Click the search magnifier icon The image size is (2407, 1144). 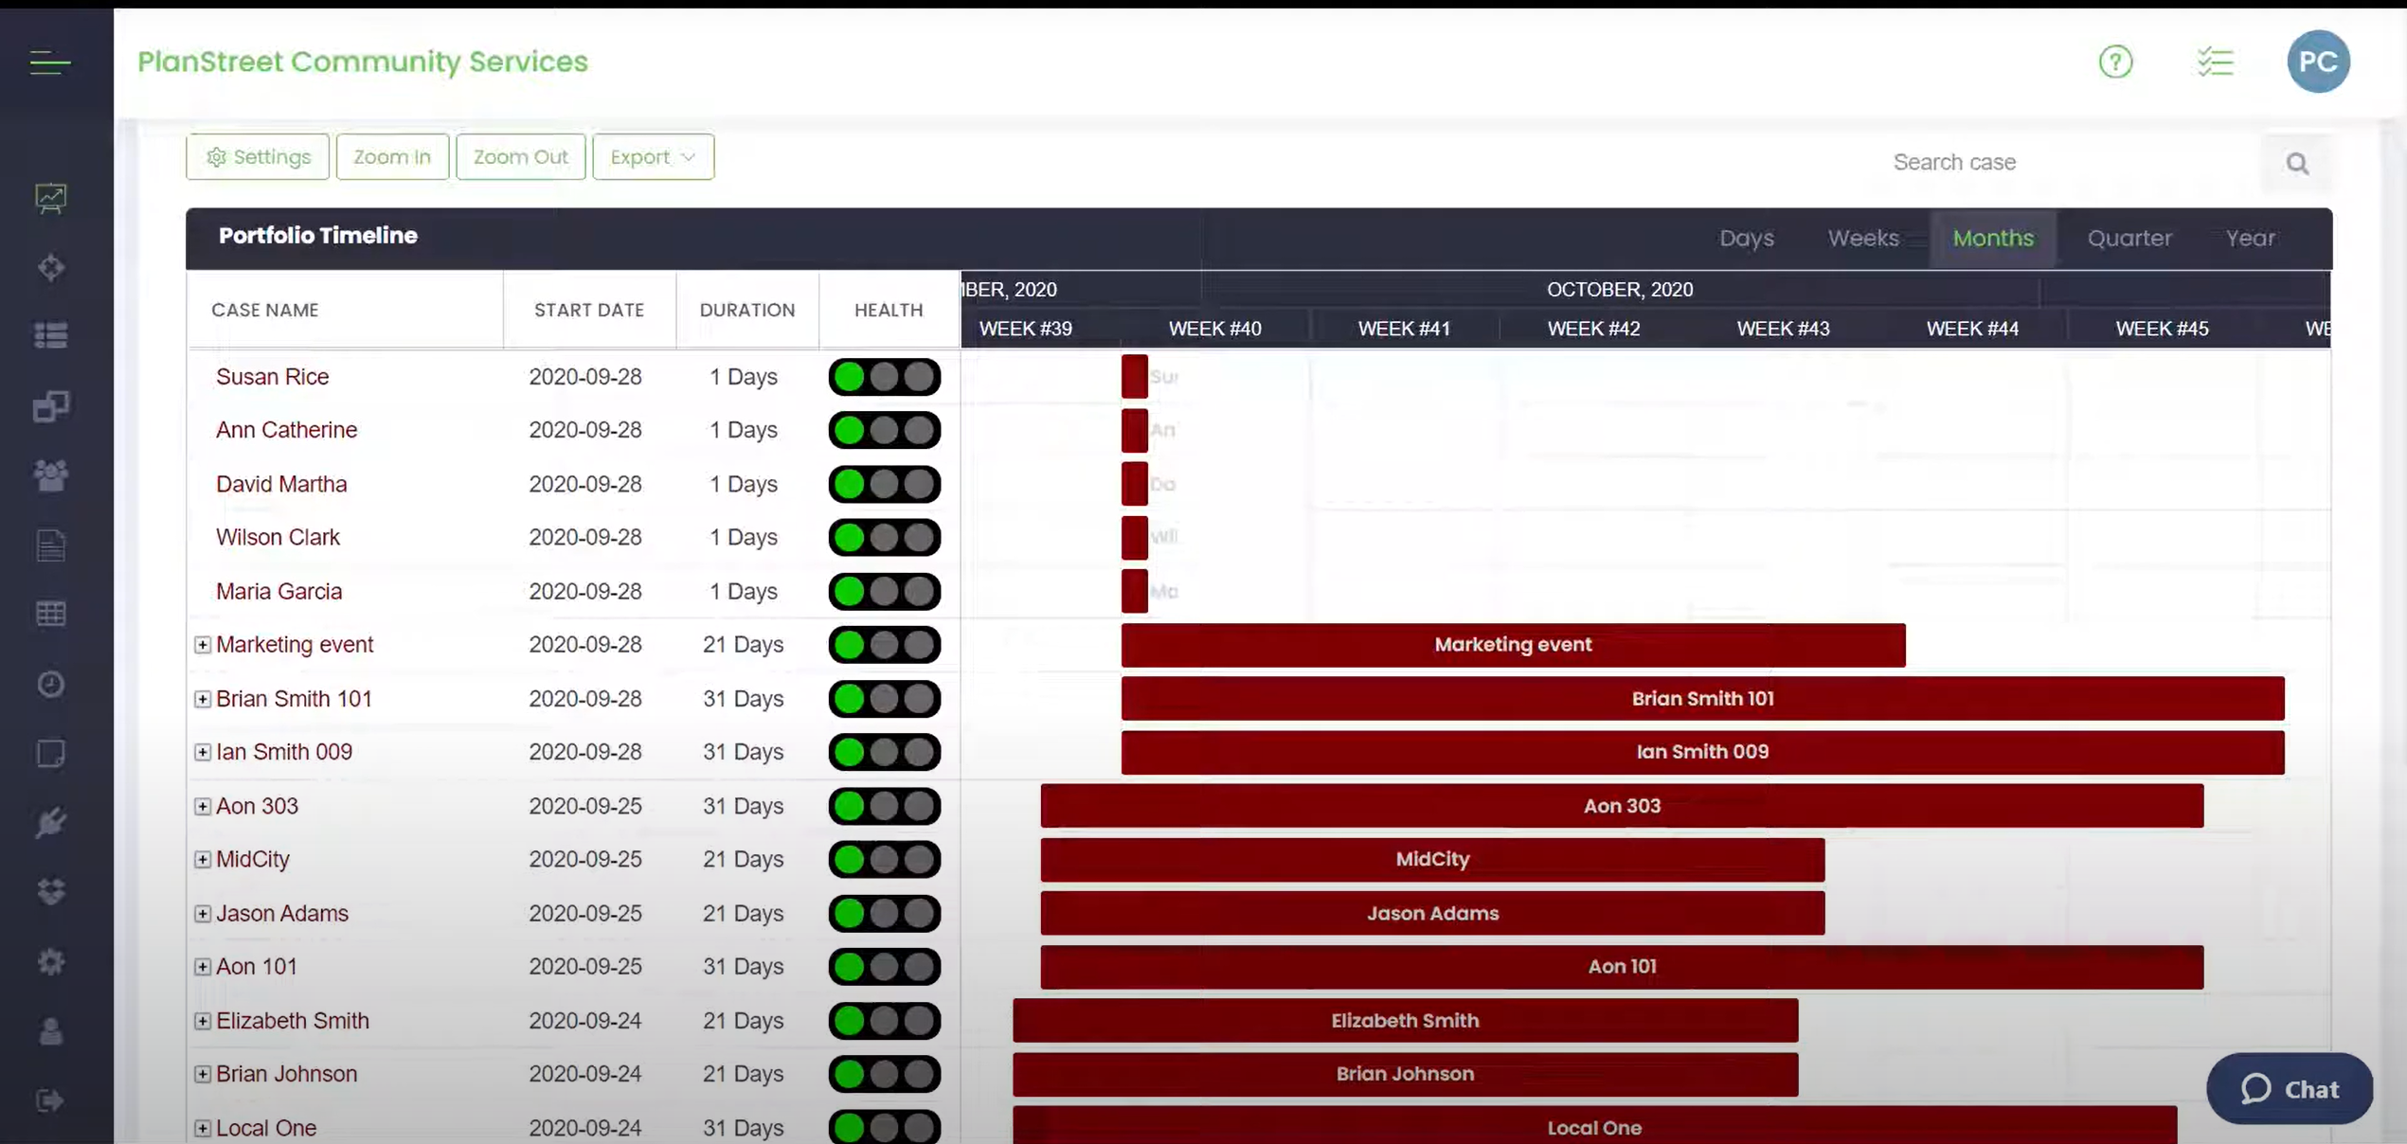pyautogui.click(x=2297, y=164)
